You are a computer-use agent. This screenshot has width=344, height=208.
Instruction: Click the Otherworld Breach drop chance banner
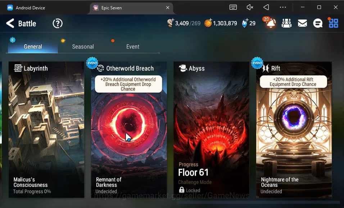click(128, 84)
